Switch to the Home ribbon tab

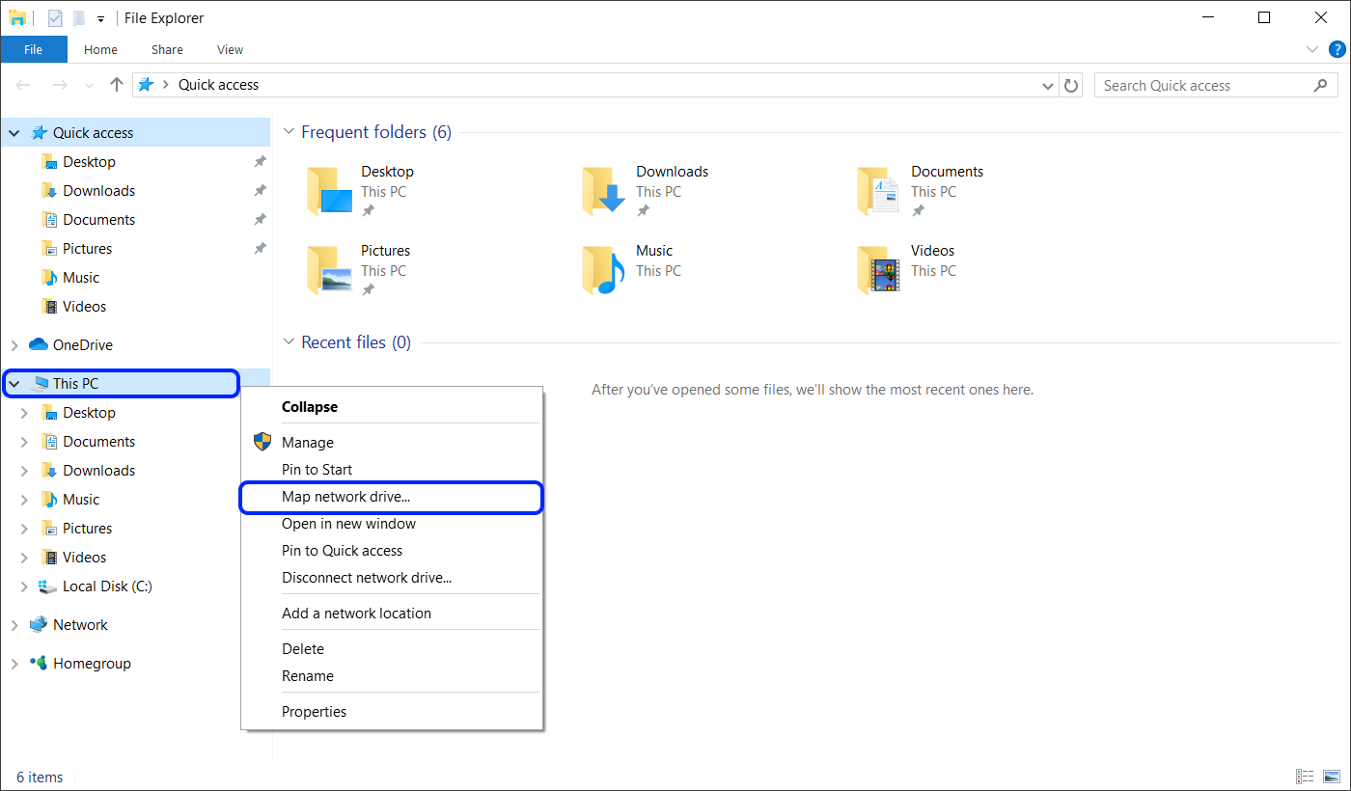click(x=100, y=49)
